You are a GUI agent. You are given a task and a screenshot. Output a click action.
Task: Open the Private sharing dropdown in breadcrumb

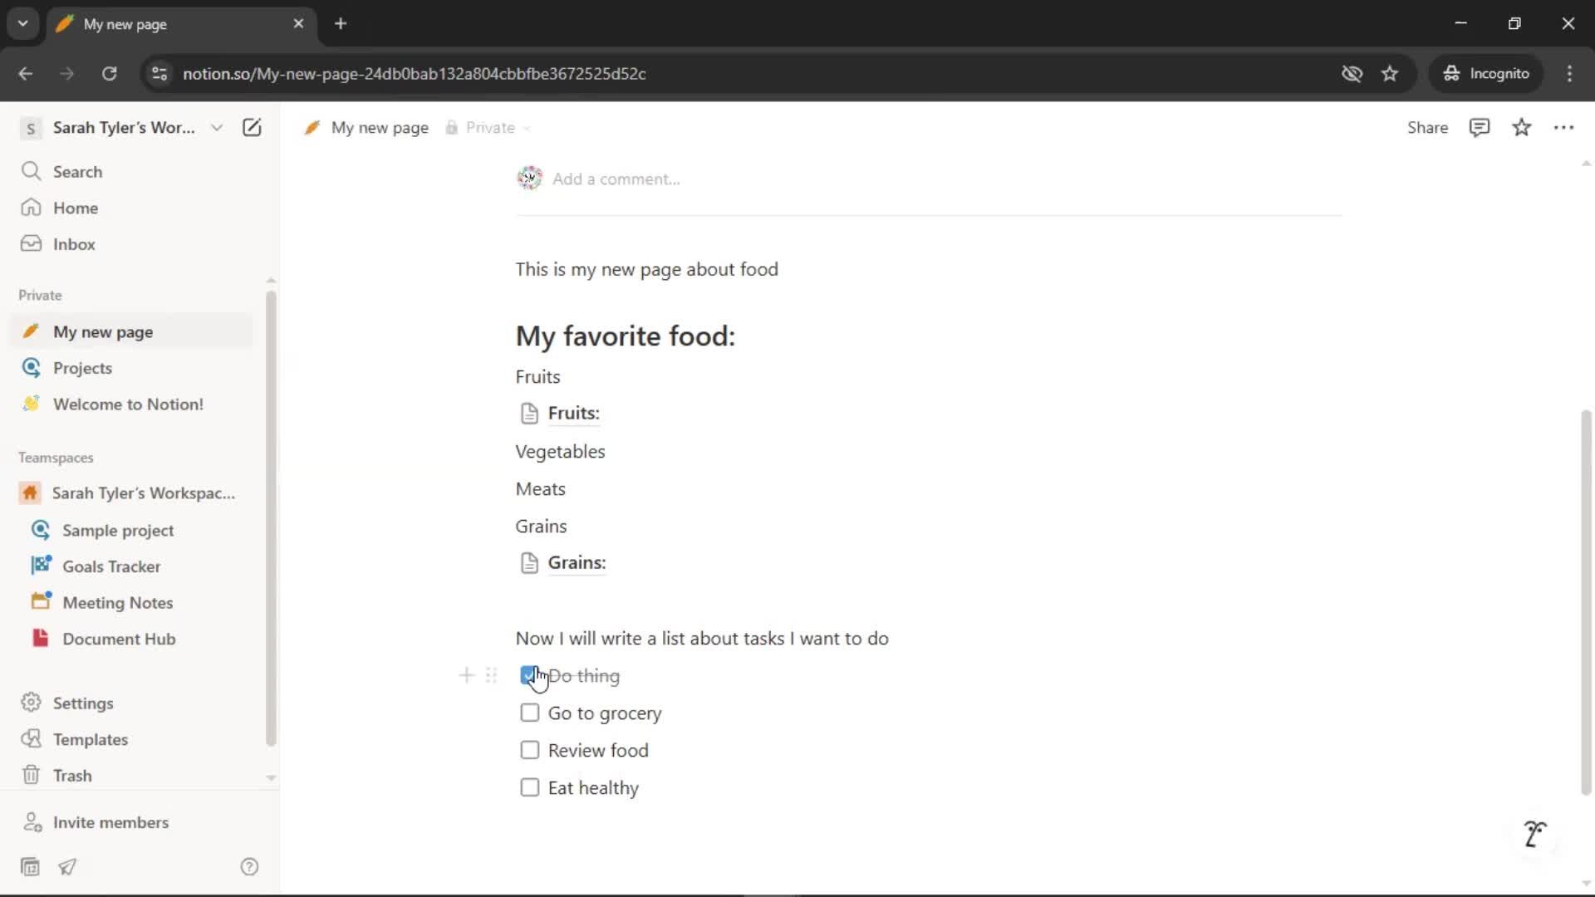pyautogui.click(x=488, y=127)
